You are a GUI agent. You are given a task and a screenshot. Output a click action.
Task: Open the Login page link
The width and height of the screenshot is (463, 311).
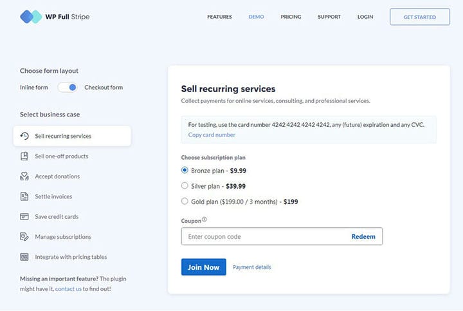click(x=365, y=17)
